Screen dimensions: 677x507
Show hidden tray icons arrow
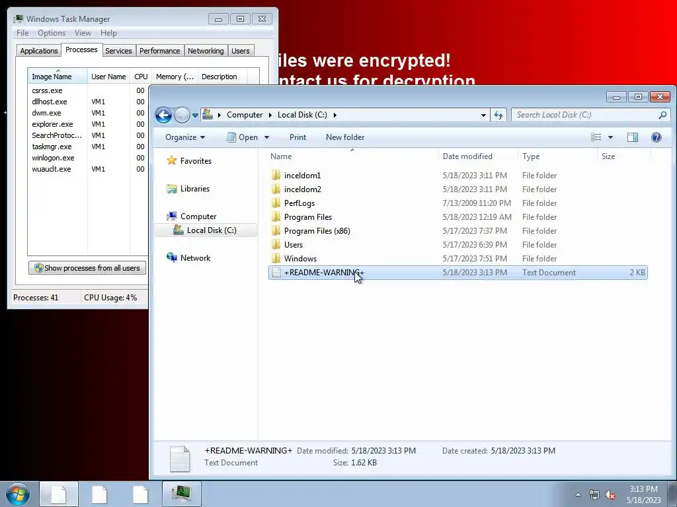tap(578, 494)
